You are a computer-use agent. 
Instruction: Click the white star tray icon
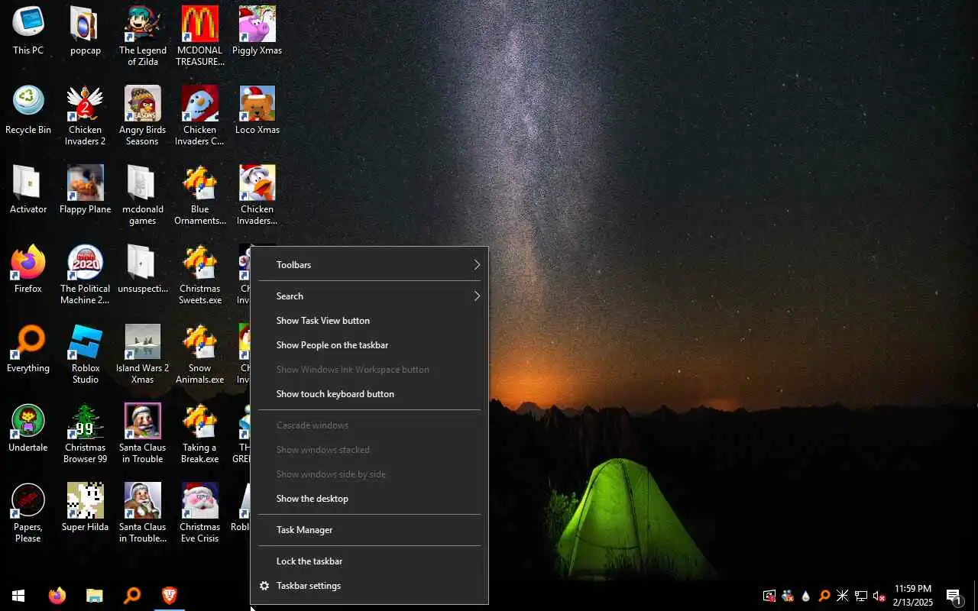[x=843, y=596]
